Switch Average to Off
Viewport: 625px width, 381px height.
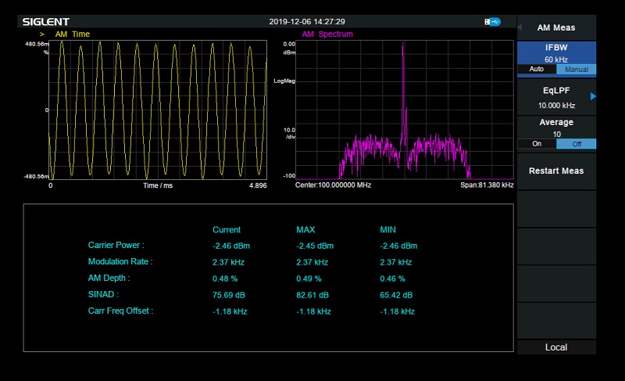point(576,144)
